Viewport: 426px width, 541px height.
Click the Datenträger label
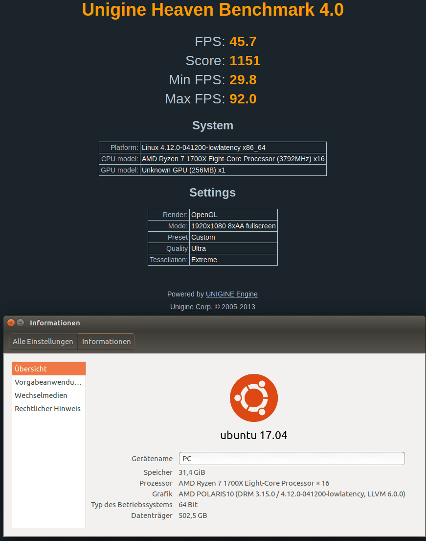point(152,516)
